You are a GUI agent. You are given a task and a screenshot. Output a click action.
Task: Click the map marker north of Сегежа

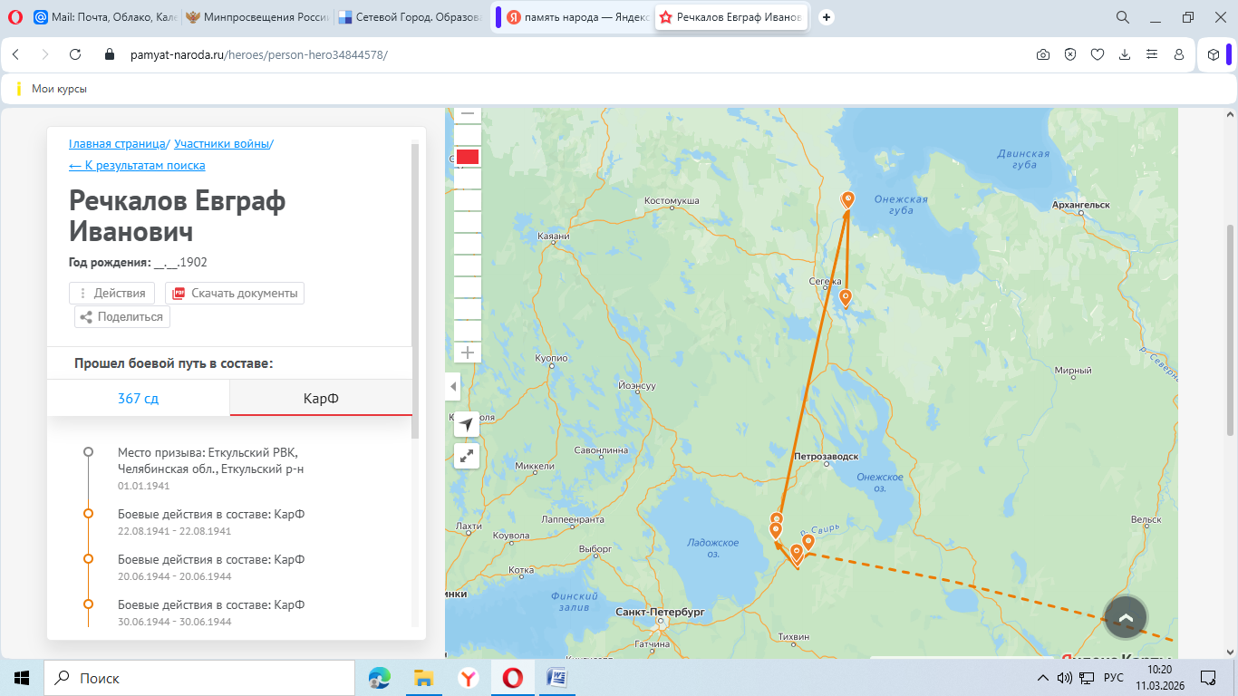pyautogui.click(x=848, y=199)
